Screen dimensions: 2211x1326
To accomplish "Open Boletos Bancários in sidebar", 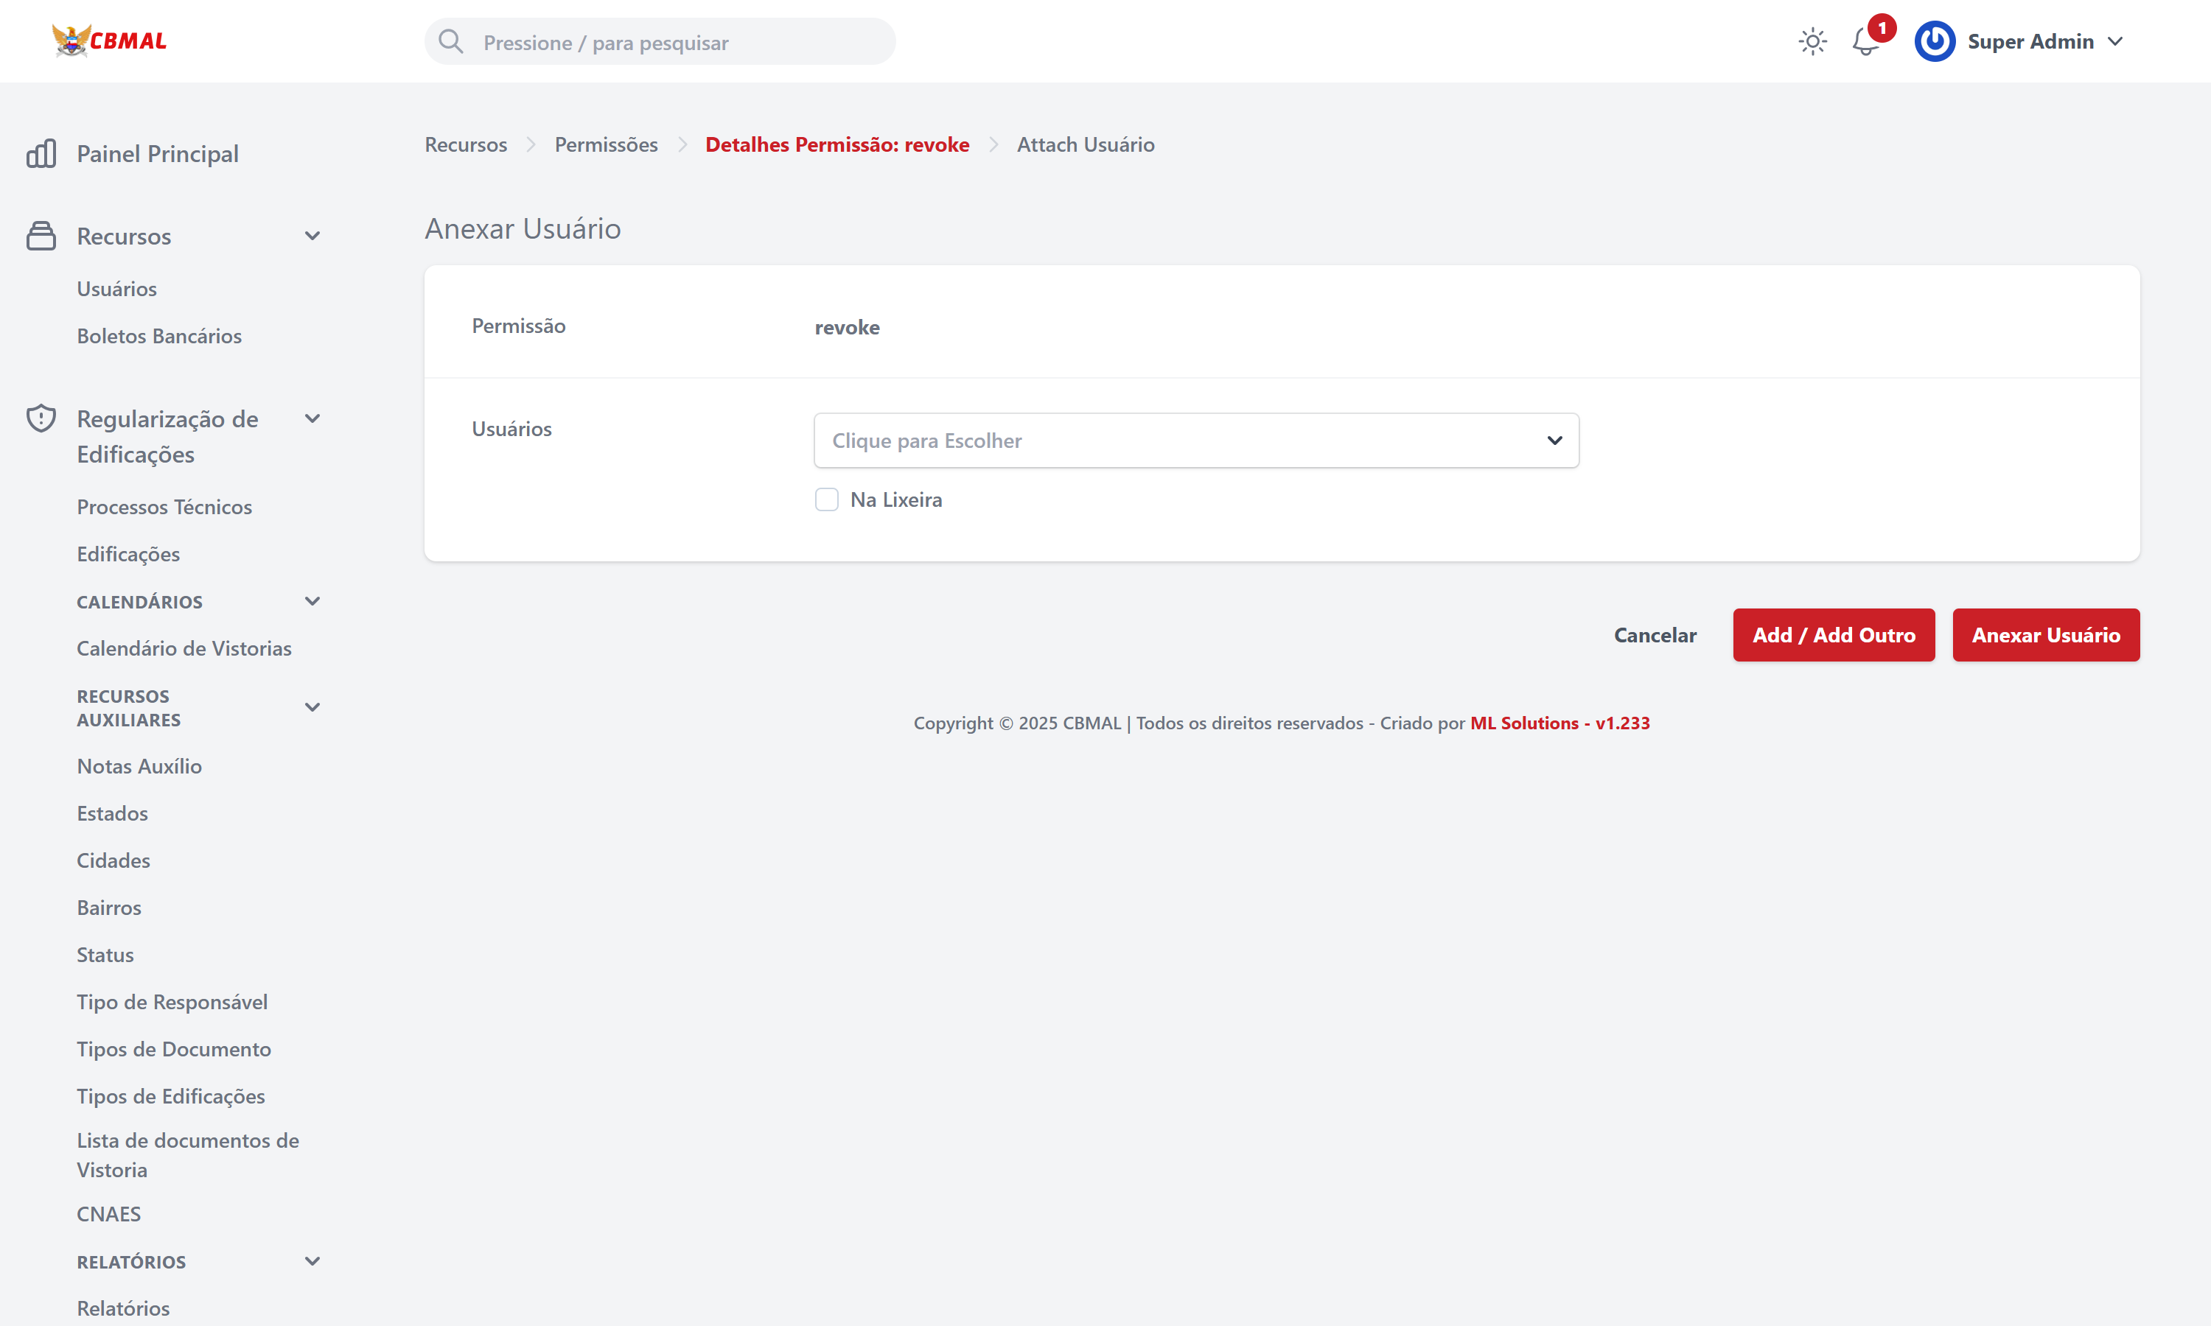I will (x=159, y=336).
